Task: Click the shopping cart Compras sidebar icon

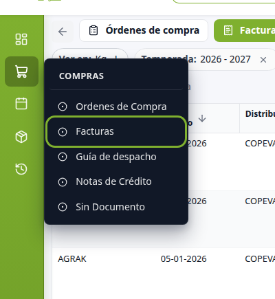Action: tap(21, 71)
